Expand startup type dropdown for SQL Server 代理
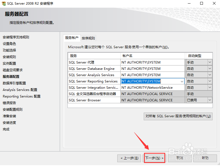Screen dimensions: 220x166 (x=210, y=62)
